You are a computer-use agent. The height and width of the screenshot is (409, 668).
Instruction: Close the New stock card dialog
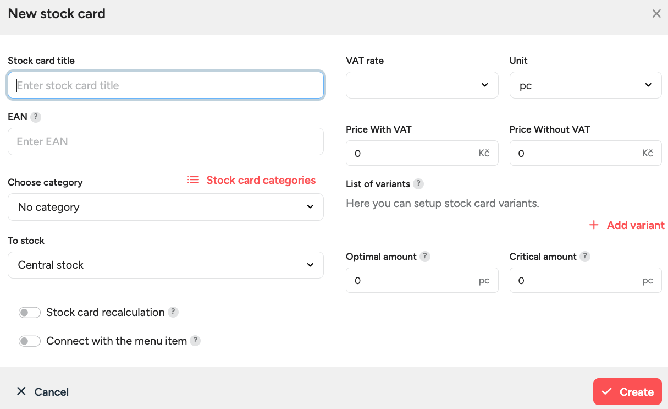(x=656, y=14)
